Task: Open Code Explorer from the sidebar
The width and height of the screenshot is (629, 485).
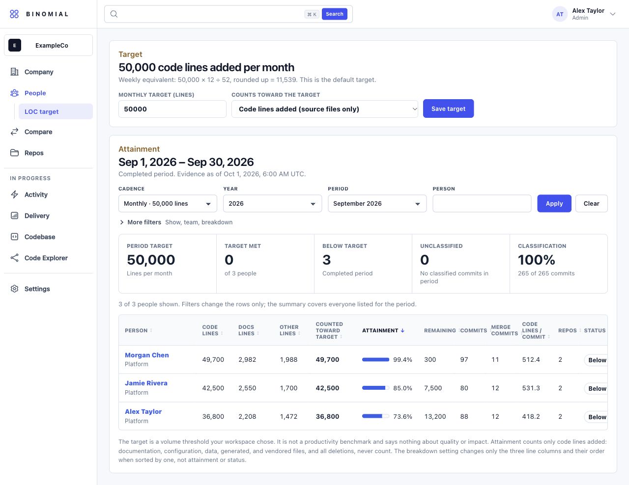Action: tap(46, 258)
